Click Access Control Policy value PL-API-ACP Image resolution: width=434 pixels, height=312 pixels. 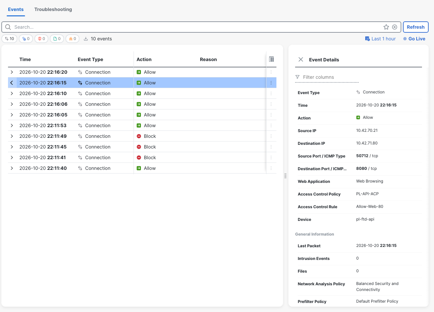367,194
